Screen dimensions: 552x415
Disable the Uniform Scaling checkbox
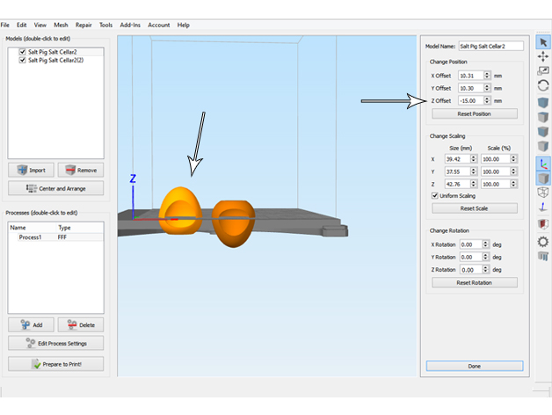click(434, 195)
